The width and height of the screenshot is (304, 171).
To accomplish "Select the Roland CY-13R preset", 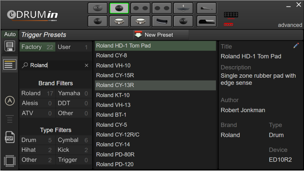I will coord(155,85).
